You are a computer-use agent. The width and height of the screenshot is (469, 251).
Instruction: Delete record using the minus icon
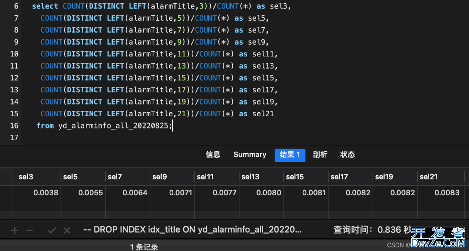pyautogui.click(x=29, y=230)
